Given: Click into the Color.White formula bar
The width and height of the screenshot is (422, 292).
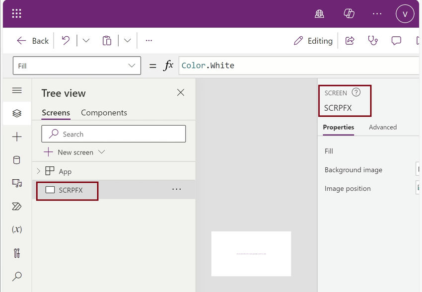Looking at the screenshot, I should point(299,66).
